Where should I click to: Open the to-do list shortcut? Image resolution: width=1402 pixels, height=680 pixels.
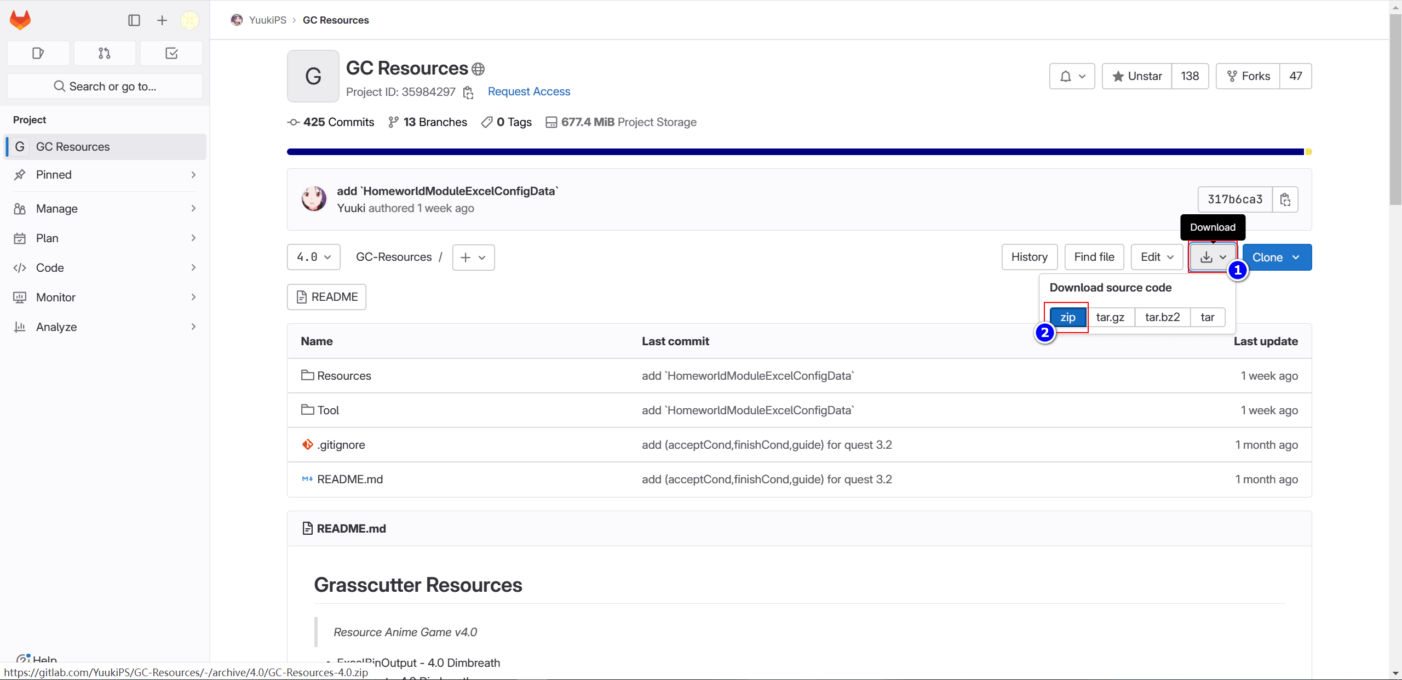(x=171, y=53)
